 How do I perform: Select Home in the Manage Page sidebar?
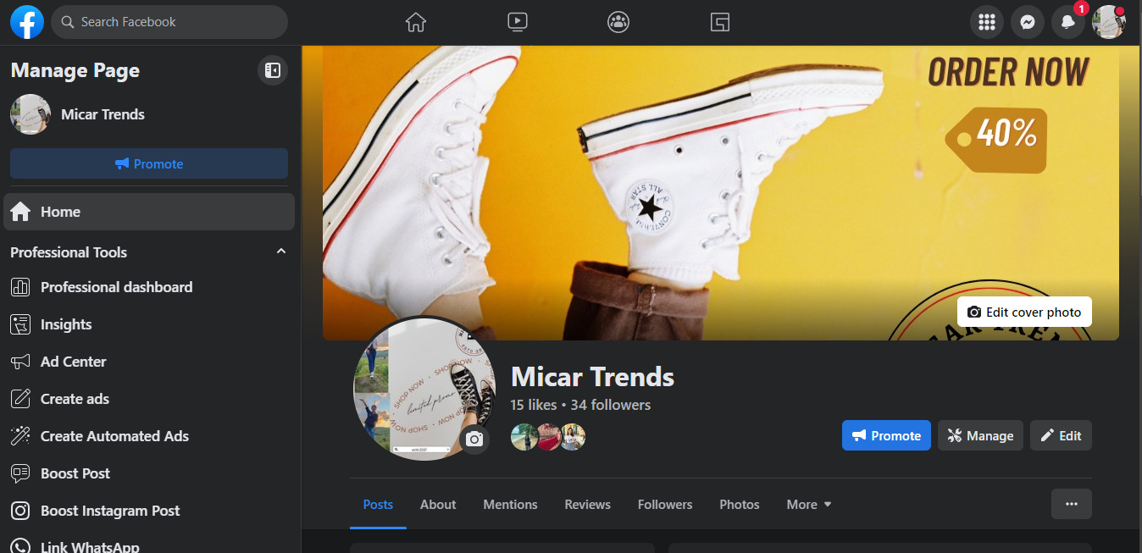tap(149, 212)
